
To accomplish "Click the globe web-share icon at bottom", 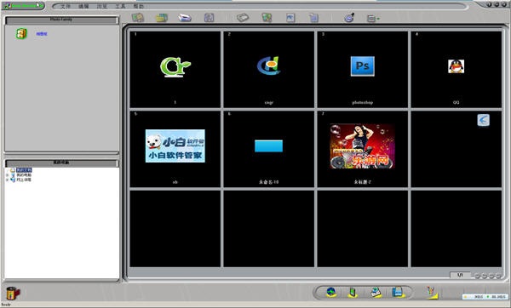I will tap(331, 292).
